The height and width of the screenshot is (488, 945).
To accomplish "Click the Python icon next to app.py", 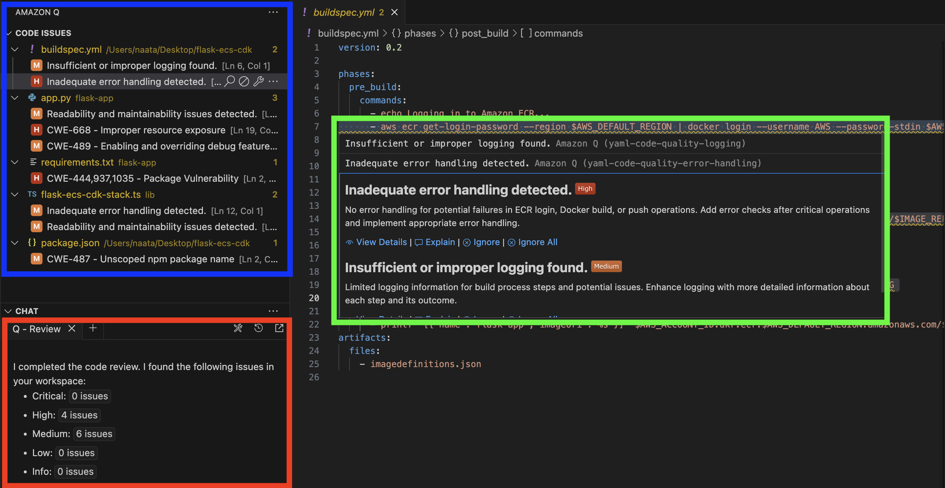I will [32, 98].
